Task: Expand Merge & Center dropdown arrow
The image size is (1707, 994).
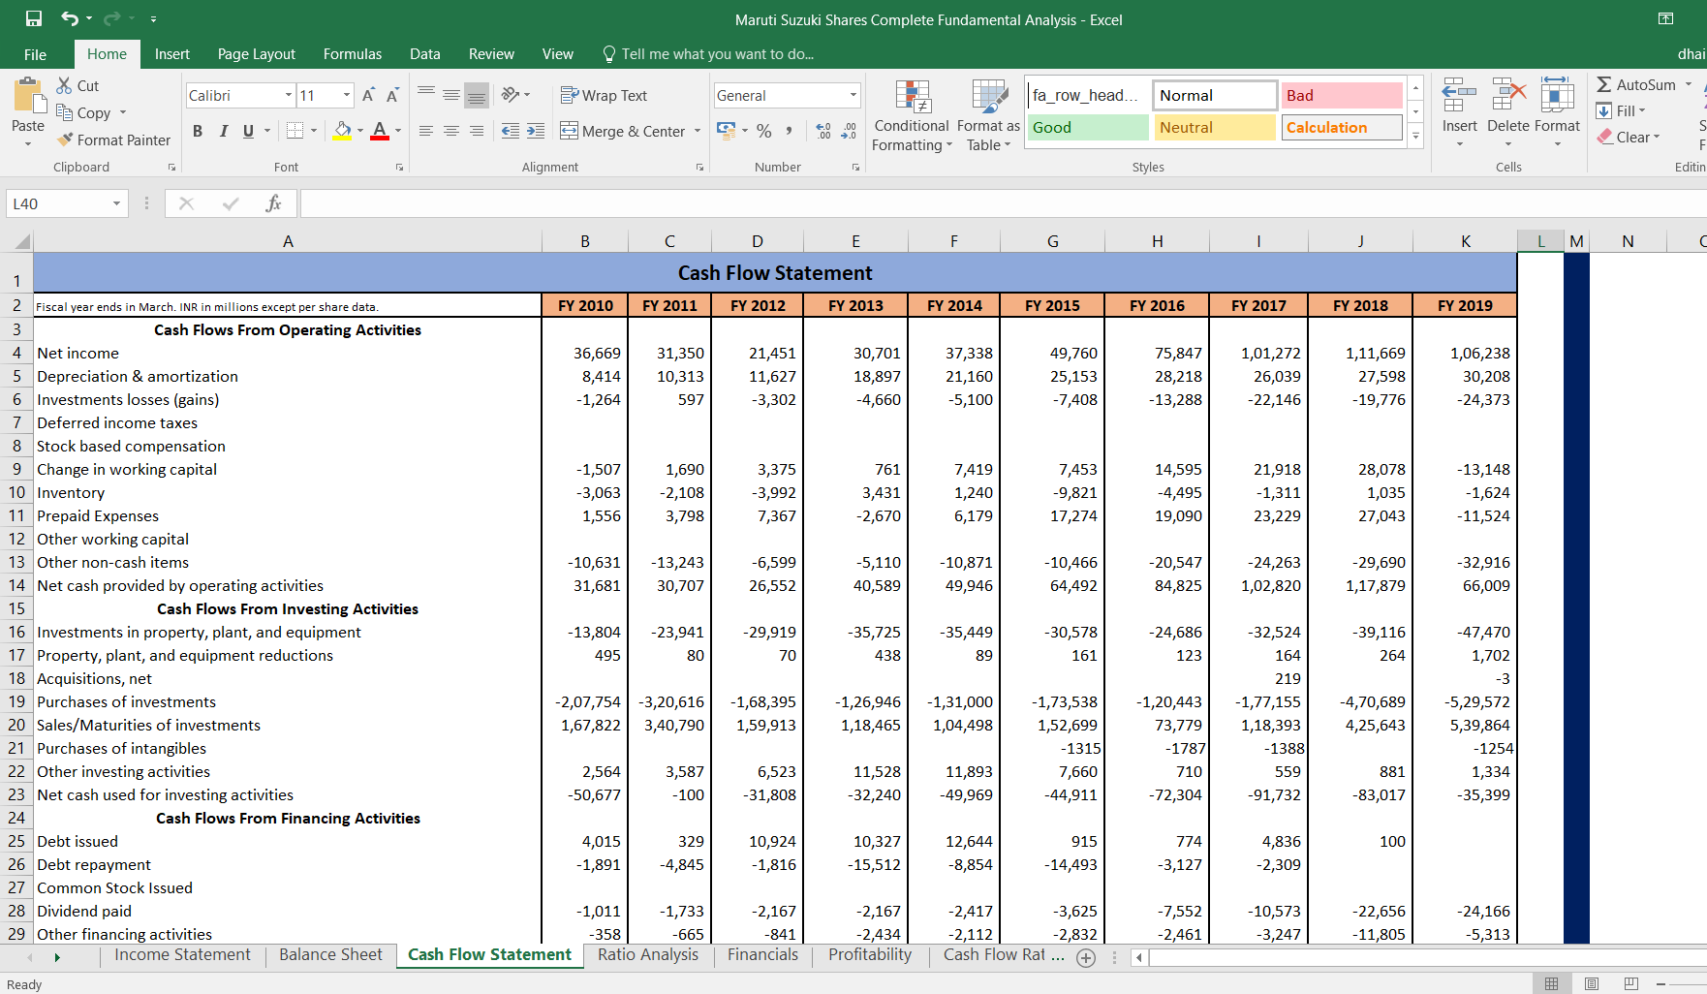Action: click(x=697, y=131)
